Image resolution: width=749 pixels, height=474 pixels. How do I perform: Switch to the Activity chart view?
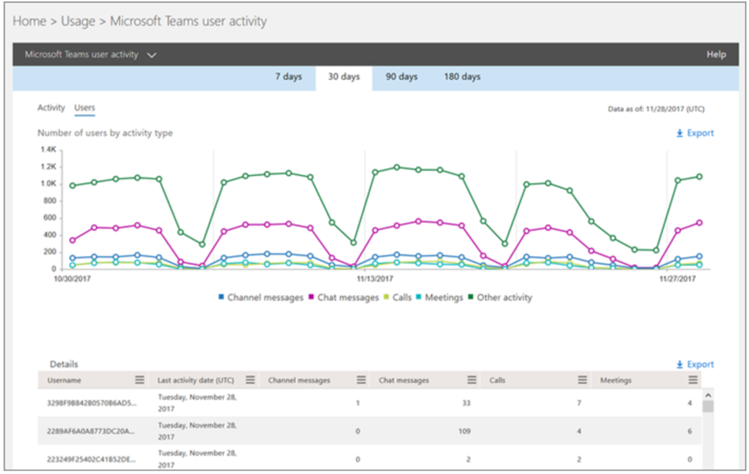click(x=51, y=108)
